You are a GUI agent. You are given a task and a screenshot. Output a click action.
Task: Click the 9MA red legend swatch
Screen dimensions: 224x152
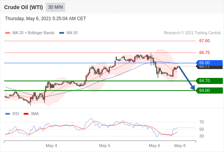(26, 114)
